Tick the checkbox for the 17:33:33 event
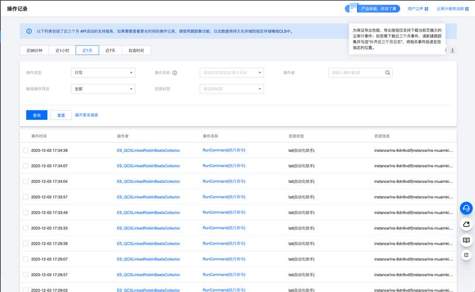The height and width of the screenshot is (292, 475). (26, 228)
